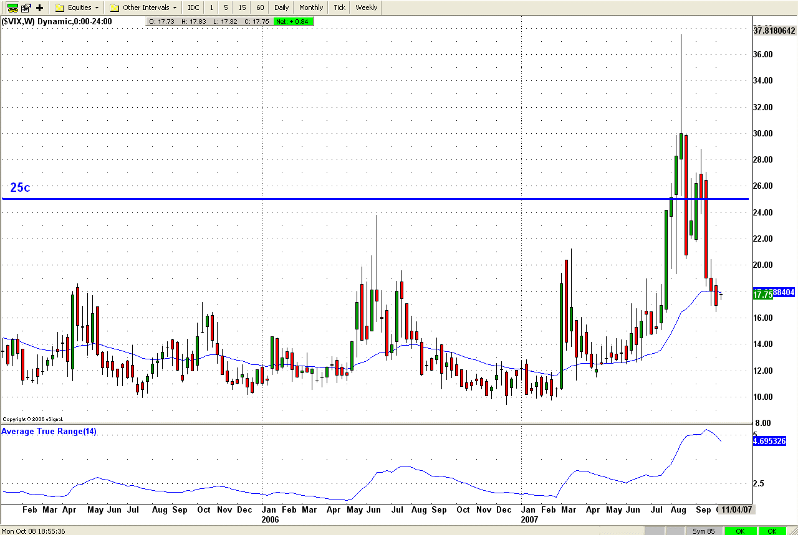This screenshot has width=798, height=535.
Task: Click the 25c line label
Action: 20,187
